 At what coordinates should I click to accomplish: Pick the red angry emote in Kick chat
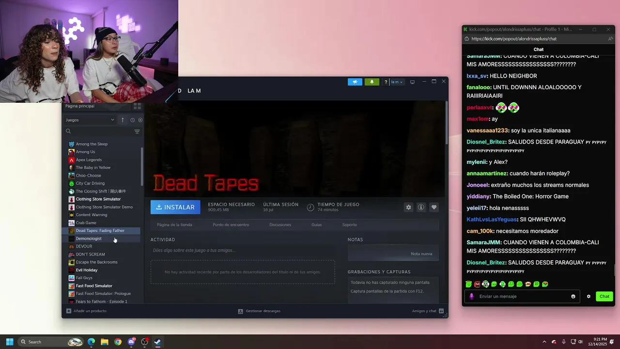pos(477,284)
